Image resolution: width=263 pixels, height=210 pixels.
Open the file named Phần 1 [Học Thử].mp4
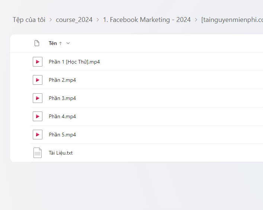[x=74, y=62]
